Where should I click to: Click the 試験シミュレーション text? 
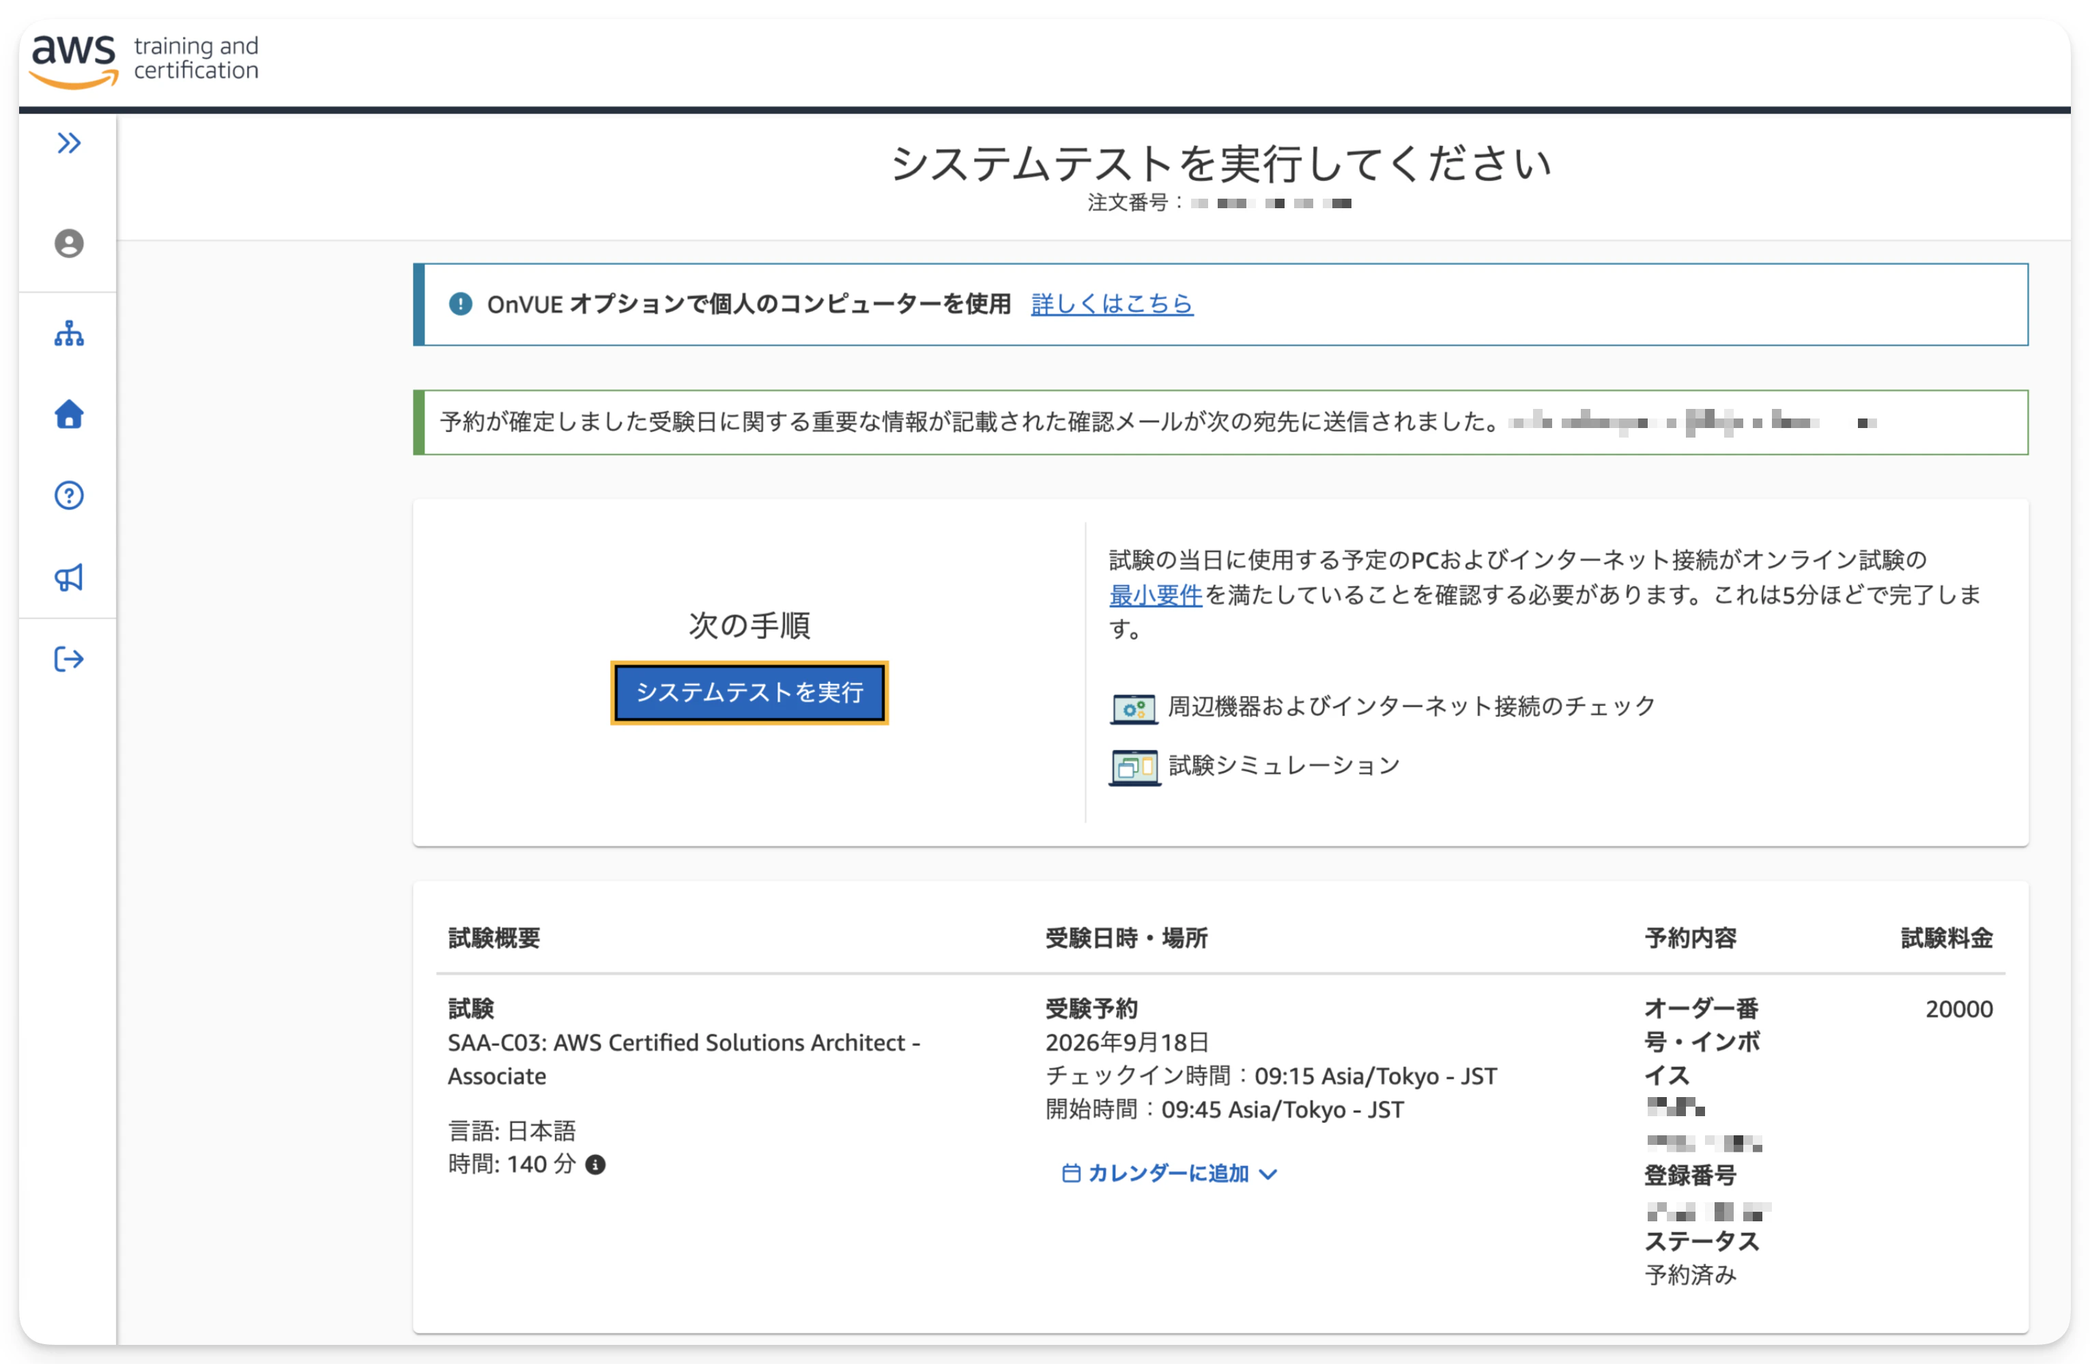pos(1284,766)
